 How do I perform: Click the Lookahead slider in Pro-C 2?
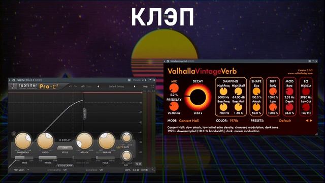(82, 158)
